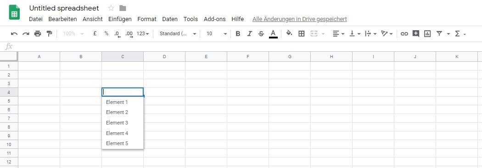Open text rotation dropdown
482x168 pixels.
[387, 34]
